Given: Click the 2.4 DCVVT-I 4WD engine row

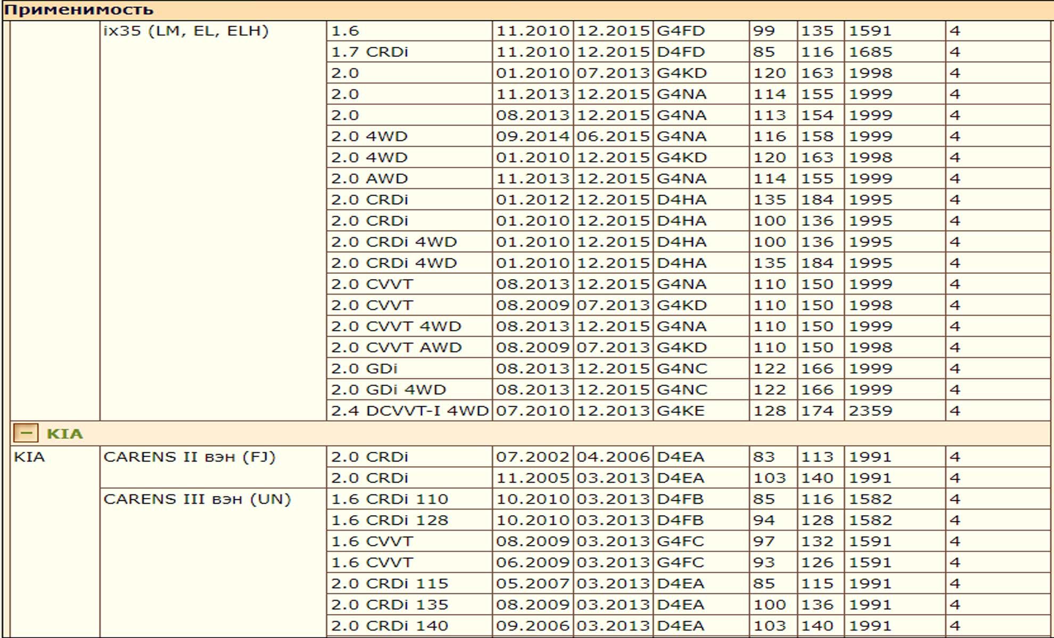Looking at the screenshot, I should pyautogui.click(x=409, y=411).
